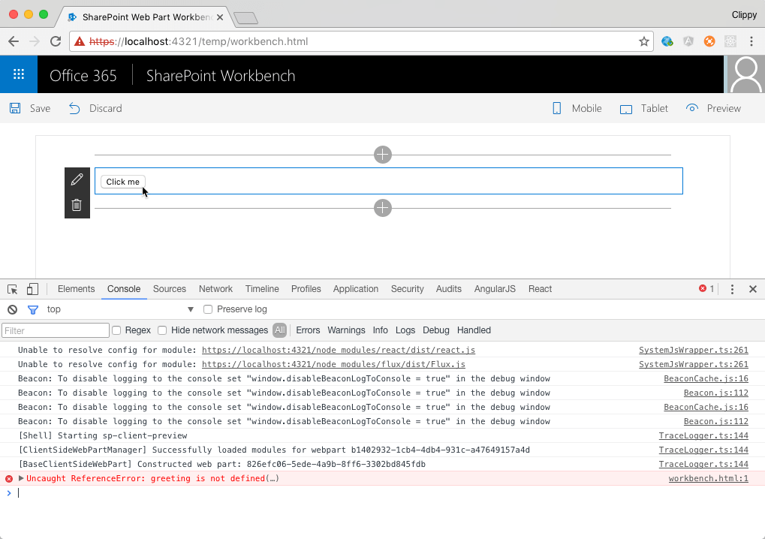Select the DevTools inspect element tool
This screenshot has height=539, width=765.
click(11, 288)
